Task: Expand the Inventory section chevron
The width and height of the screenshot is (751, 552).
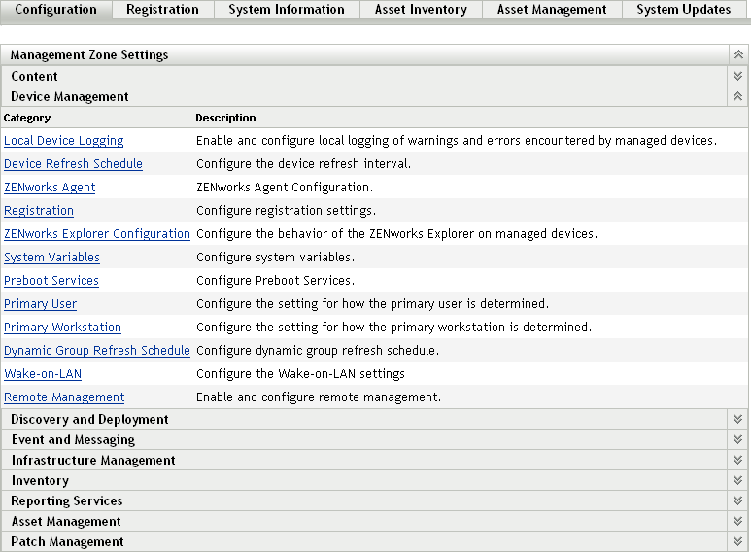Action: [x=738, y=480]
